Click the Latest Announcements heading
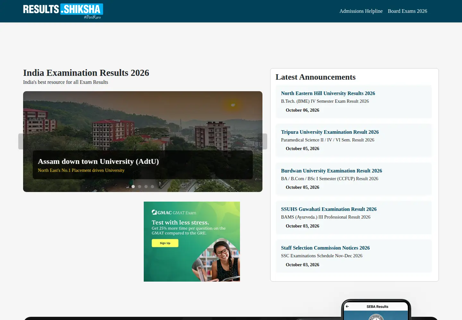Screen dimensions: 462x320 [315, 77]
